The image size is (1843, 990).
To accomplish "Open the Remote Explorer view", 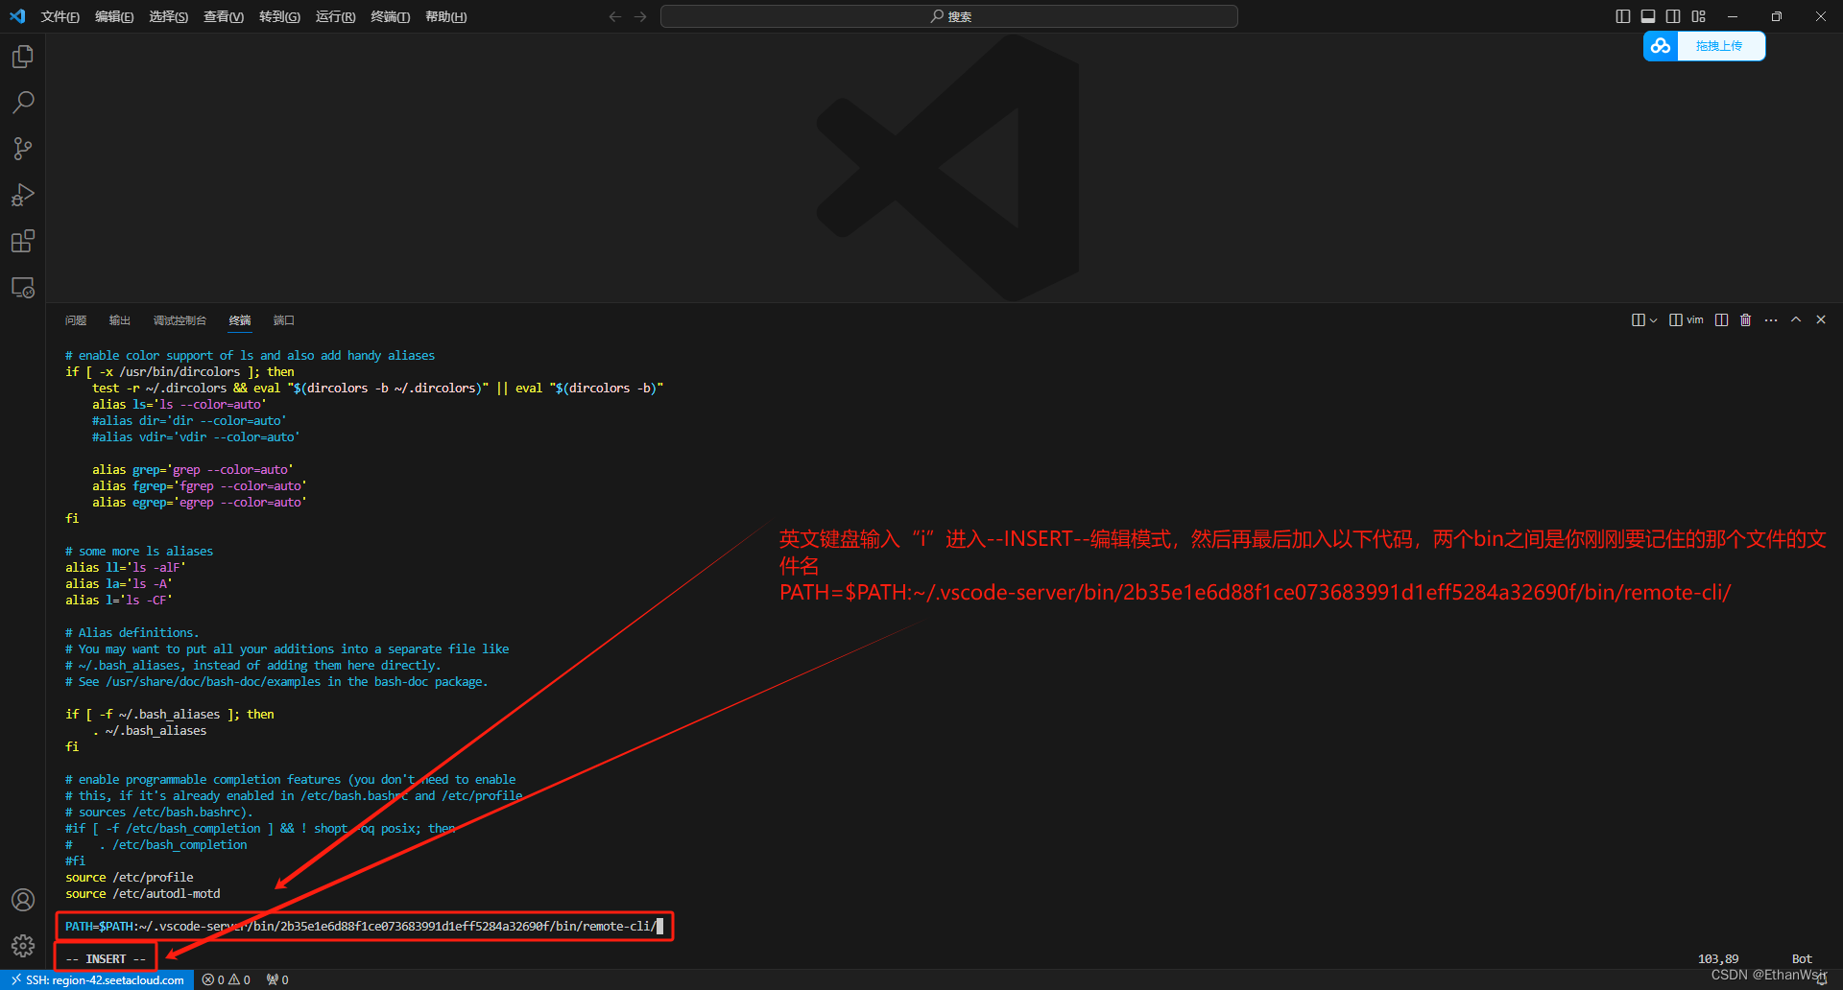I will [x=23, y=288].
